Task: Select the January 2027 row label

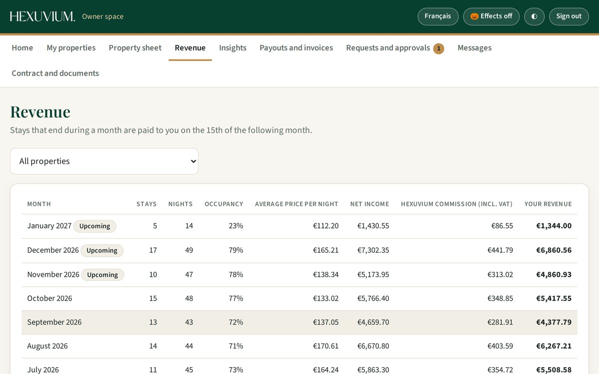Action: (49, 226)
